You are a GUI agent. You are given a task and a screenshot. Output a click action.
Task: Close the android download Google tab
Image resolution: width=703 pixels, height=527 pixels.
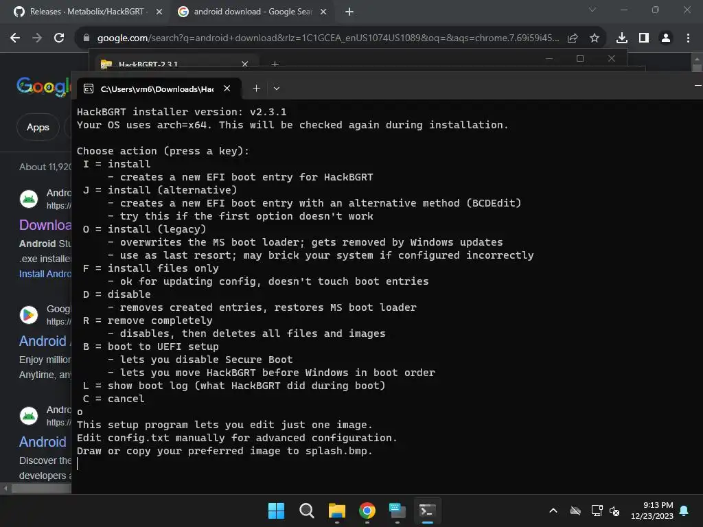pos(323,12)
